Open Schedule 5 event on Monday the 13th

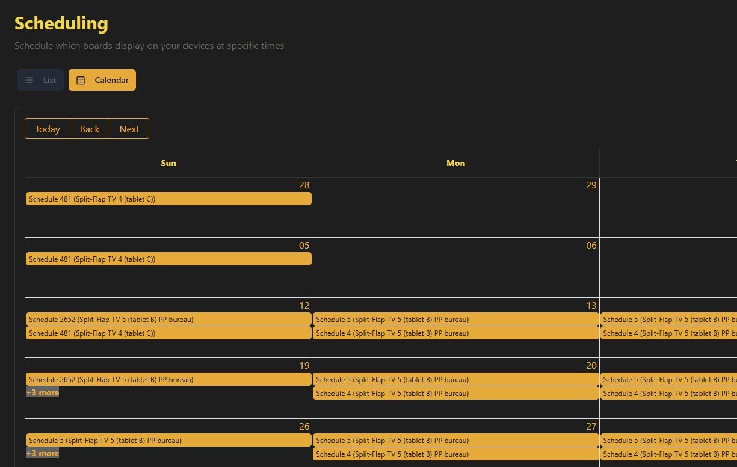[x=455, y=320]
